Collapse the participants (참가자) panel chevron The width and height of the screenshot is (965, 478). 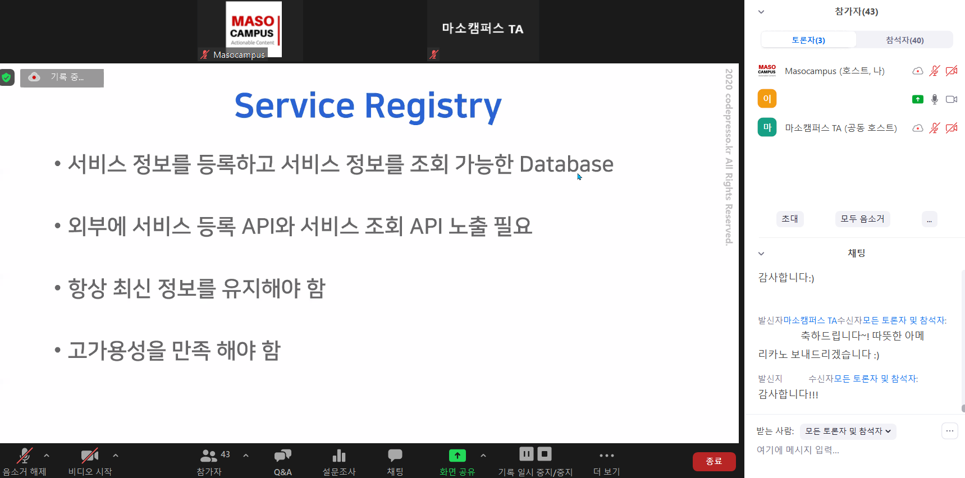coord(761,12)
